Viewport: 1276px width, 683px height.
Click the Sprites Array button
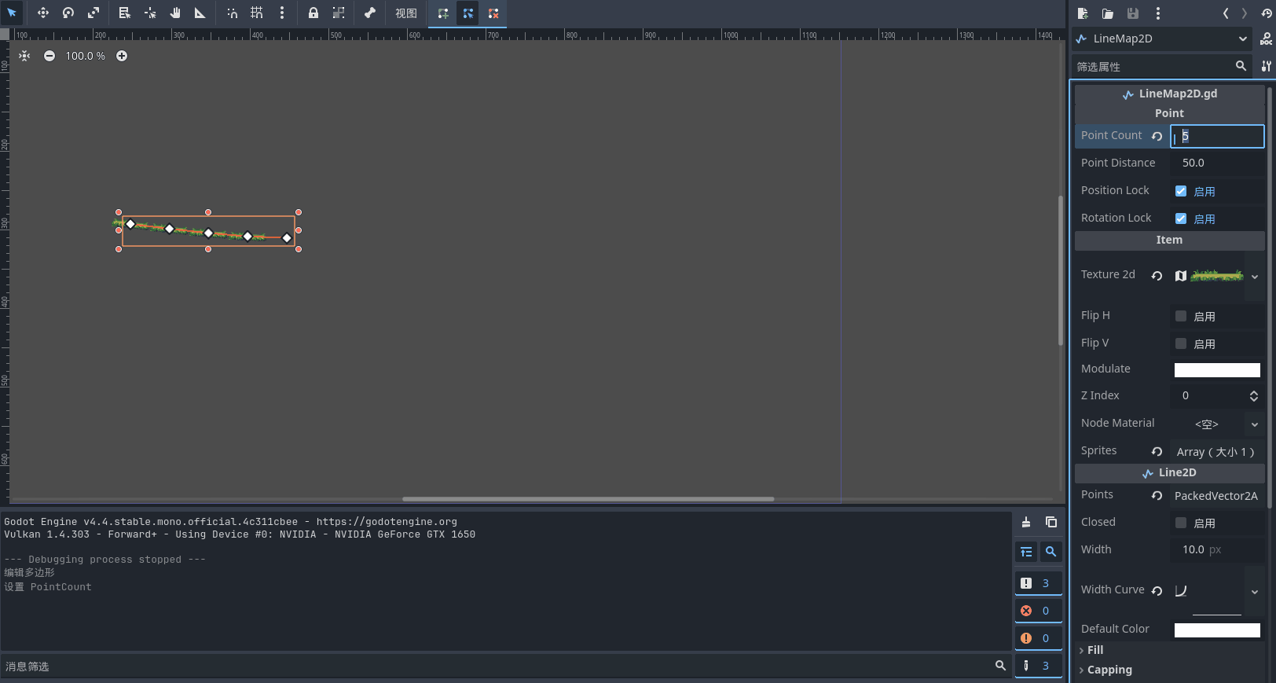click(1215, 452)
